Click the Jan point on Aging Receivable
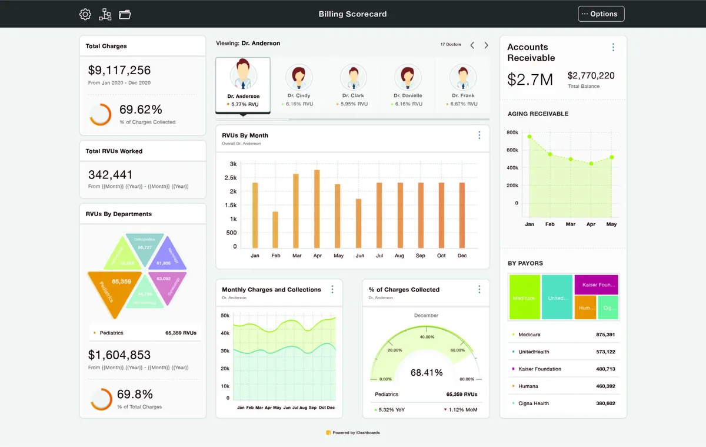 (529, 137)
